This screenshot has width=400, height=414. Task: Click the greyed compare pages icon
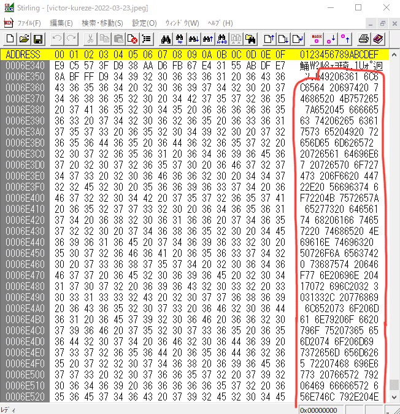coord(236,39)
